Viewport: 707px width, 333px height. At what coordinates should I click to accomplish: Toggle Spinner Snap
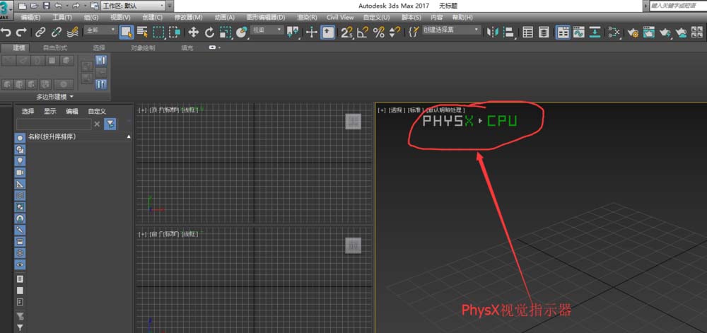[x=395, y=32]
